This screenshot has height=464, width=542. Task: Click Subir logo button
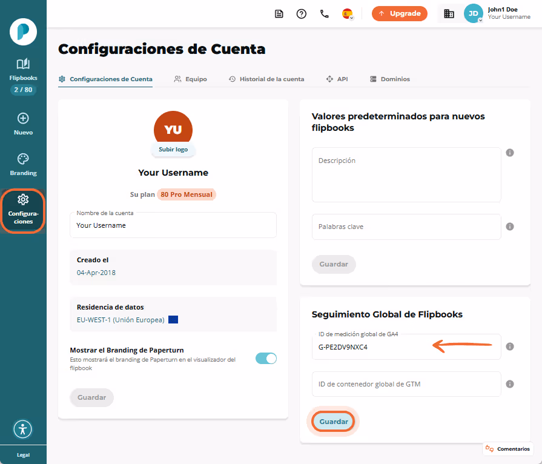coord(173,150)
